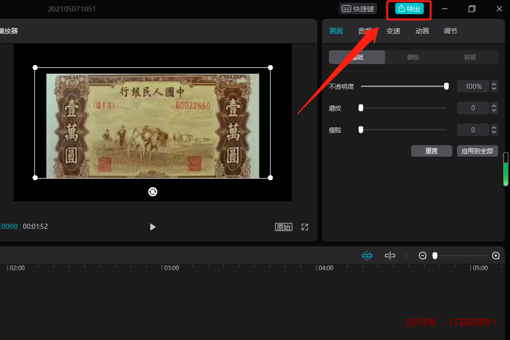Toggle the timeline snap icon
The height and width of the screenshot is (340, 510).
[x=367, y=256]
